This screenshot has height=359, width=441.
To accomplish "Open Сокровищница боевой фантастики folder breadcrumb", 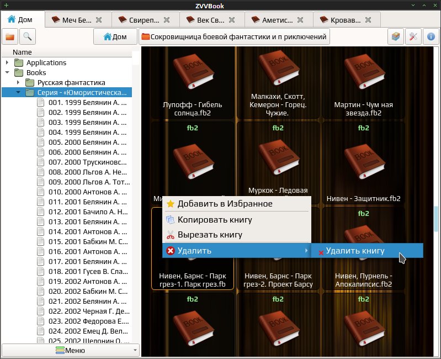I will click(x=234, y=36).
